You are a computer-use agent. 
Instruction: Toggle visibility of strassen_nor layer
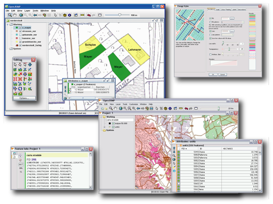[x=20, y=31]
